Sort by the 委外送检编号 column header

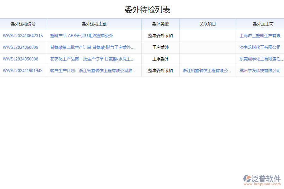(23, 24)
